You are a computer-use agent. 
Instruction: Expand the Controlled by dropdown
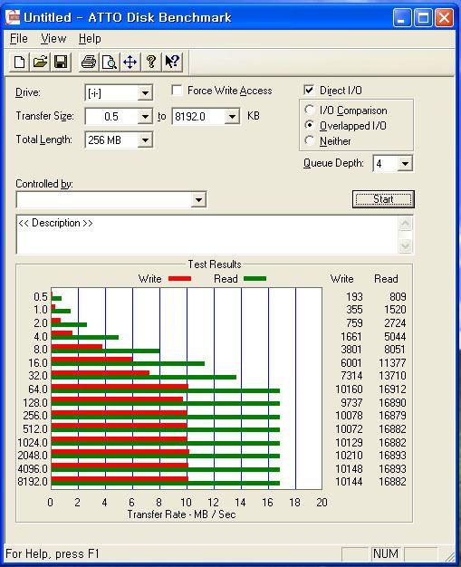[x=198, y=199]
